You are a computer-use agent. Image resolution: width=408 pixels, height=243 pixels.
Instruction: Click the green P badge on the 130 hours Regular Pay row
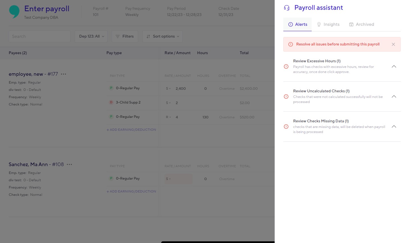[111, 117]
